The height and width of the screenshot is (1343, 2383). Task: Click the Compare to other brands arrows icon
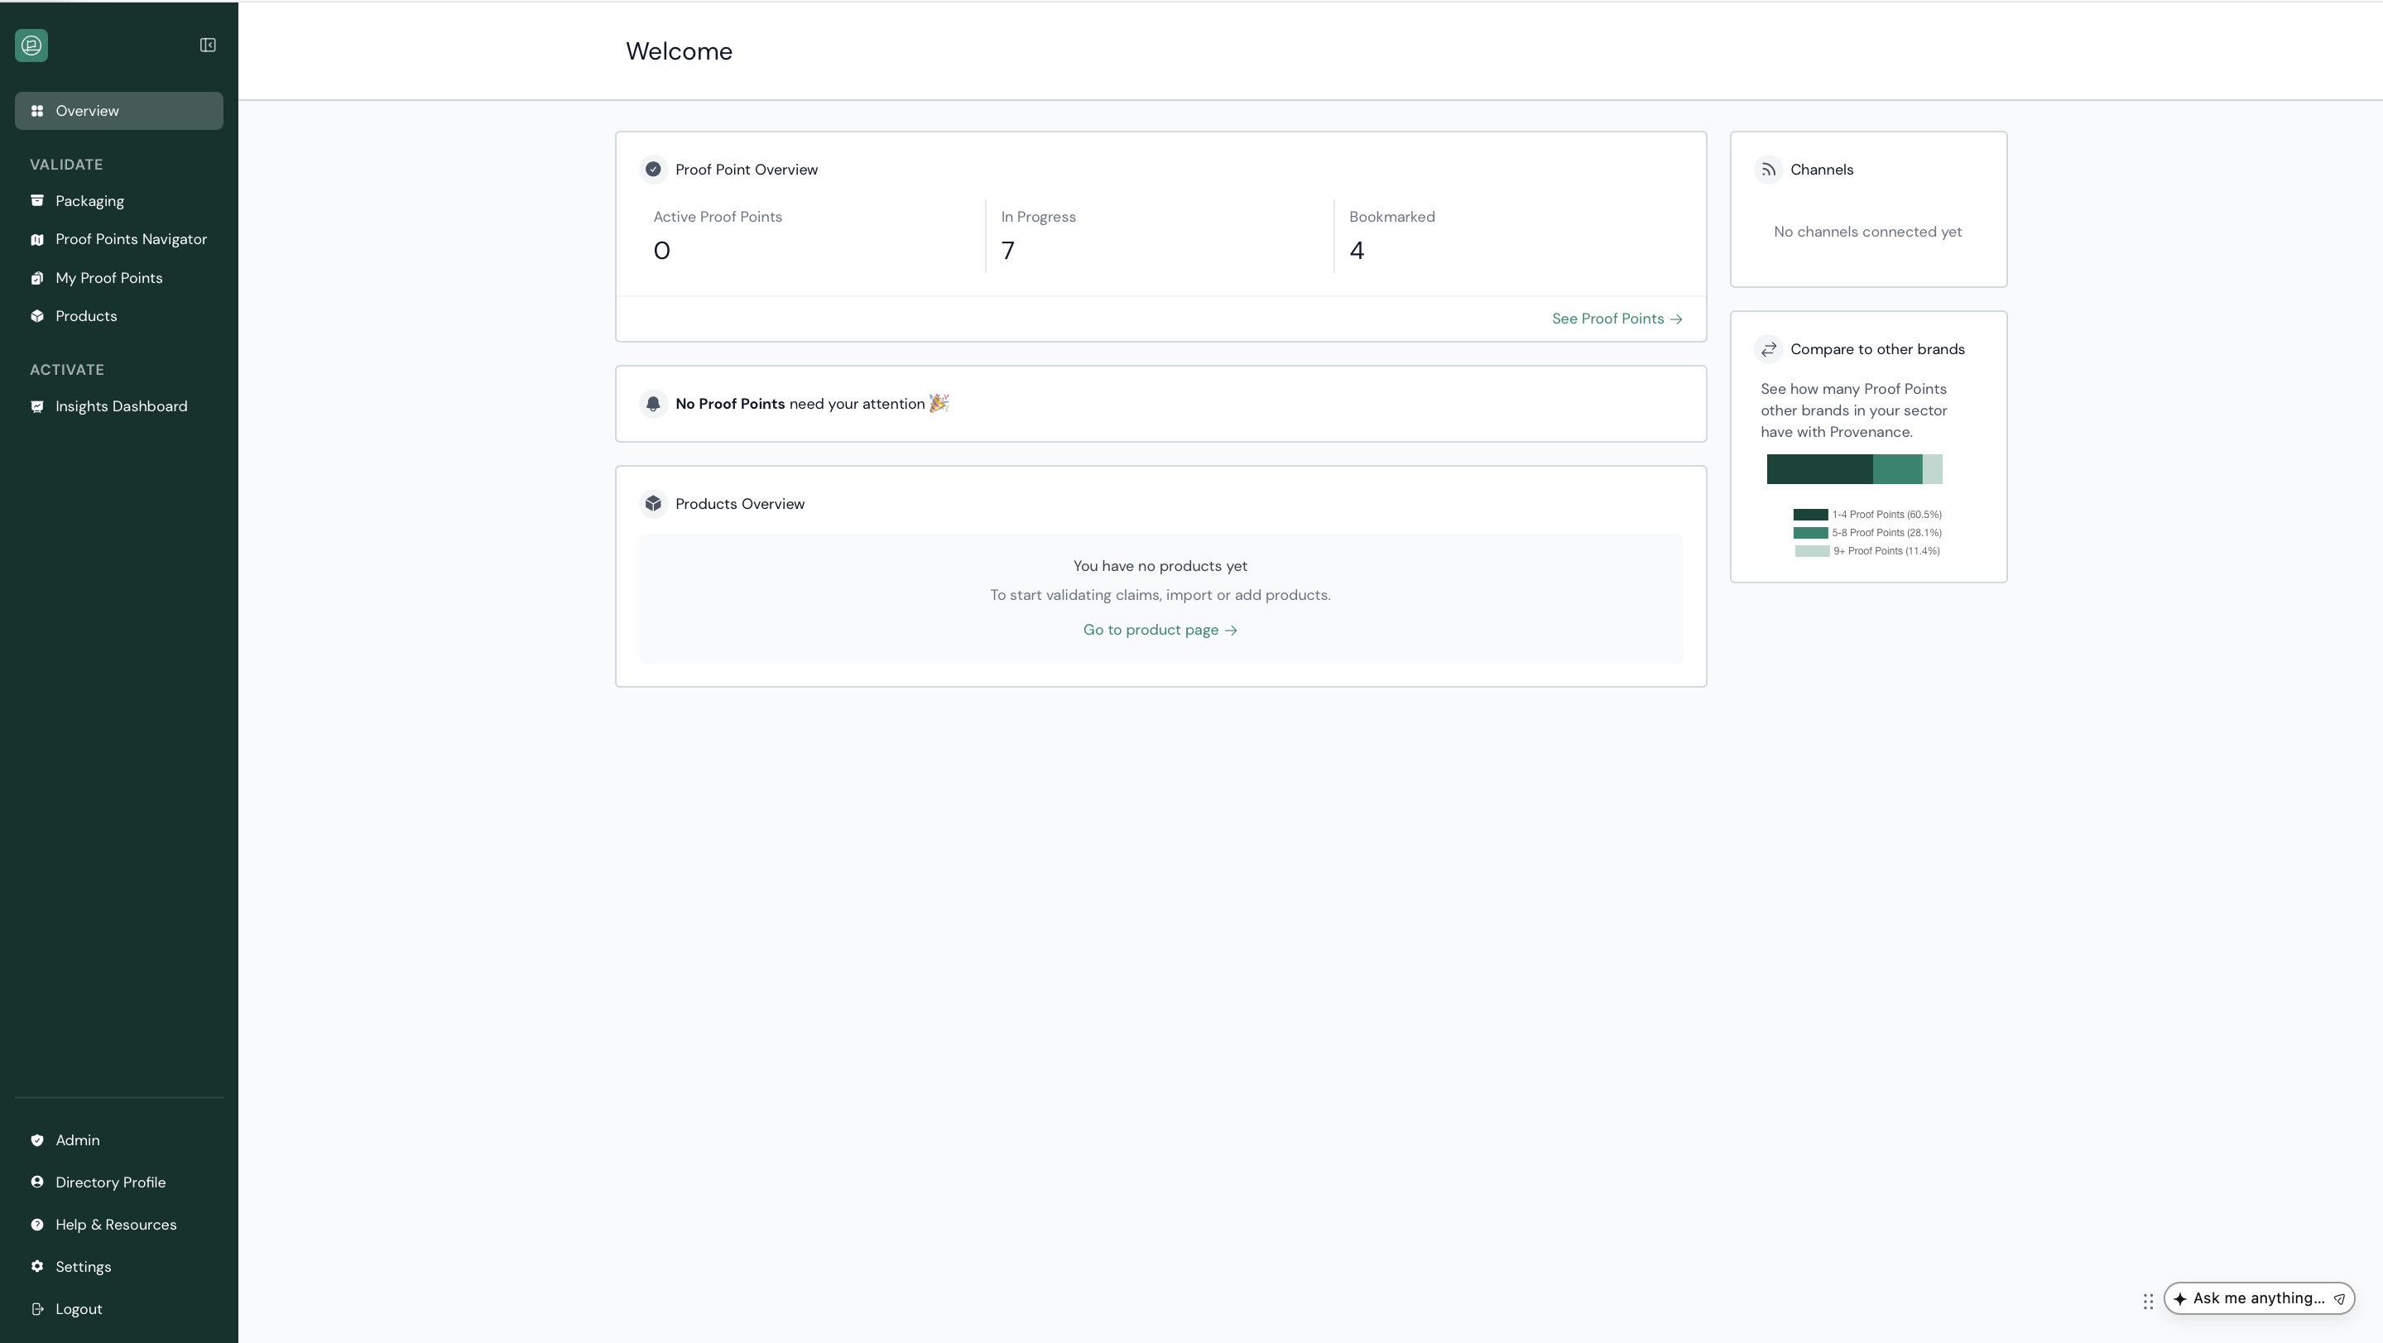[1769, 350]
